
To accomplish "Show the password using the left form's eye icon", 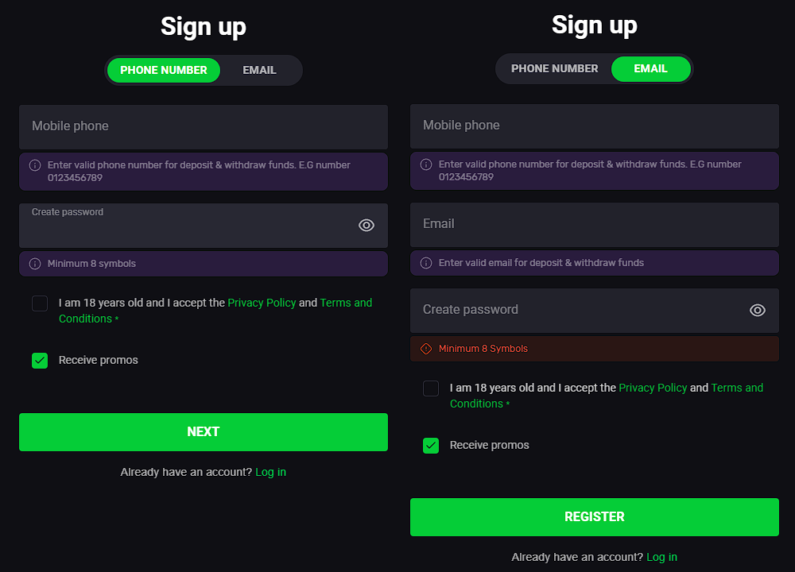I will [366, 225].
